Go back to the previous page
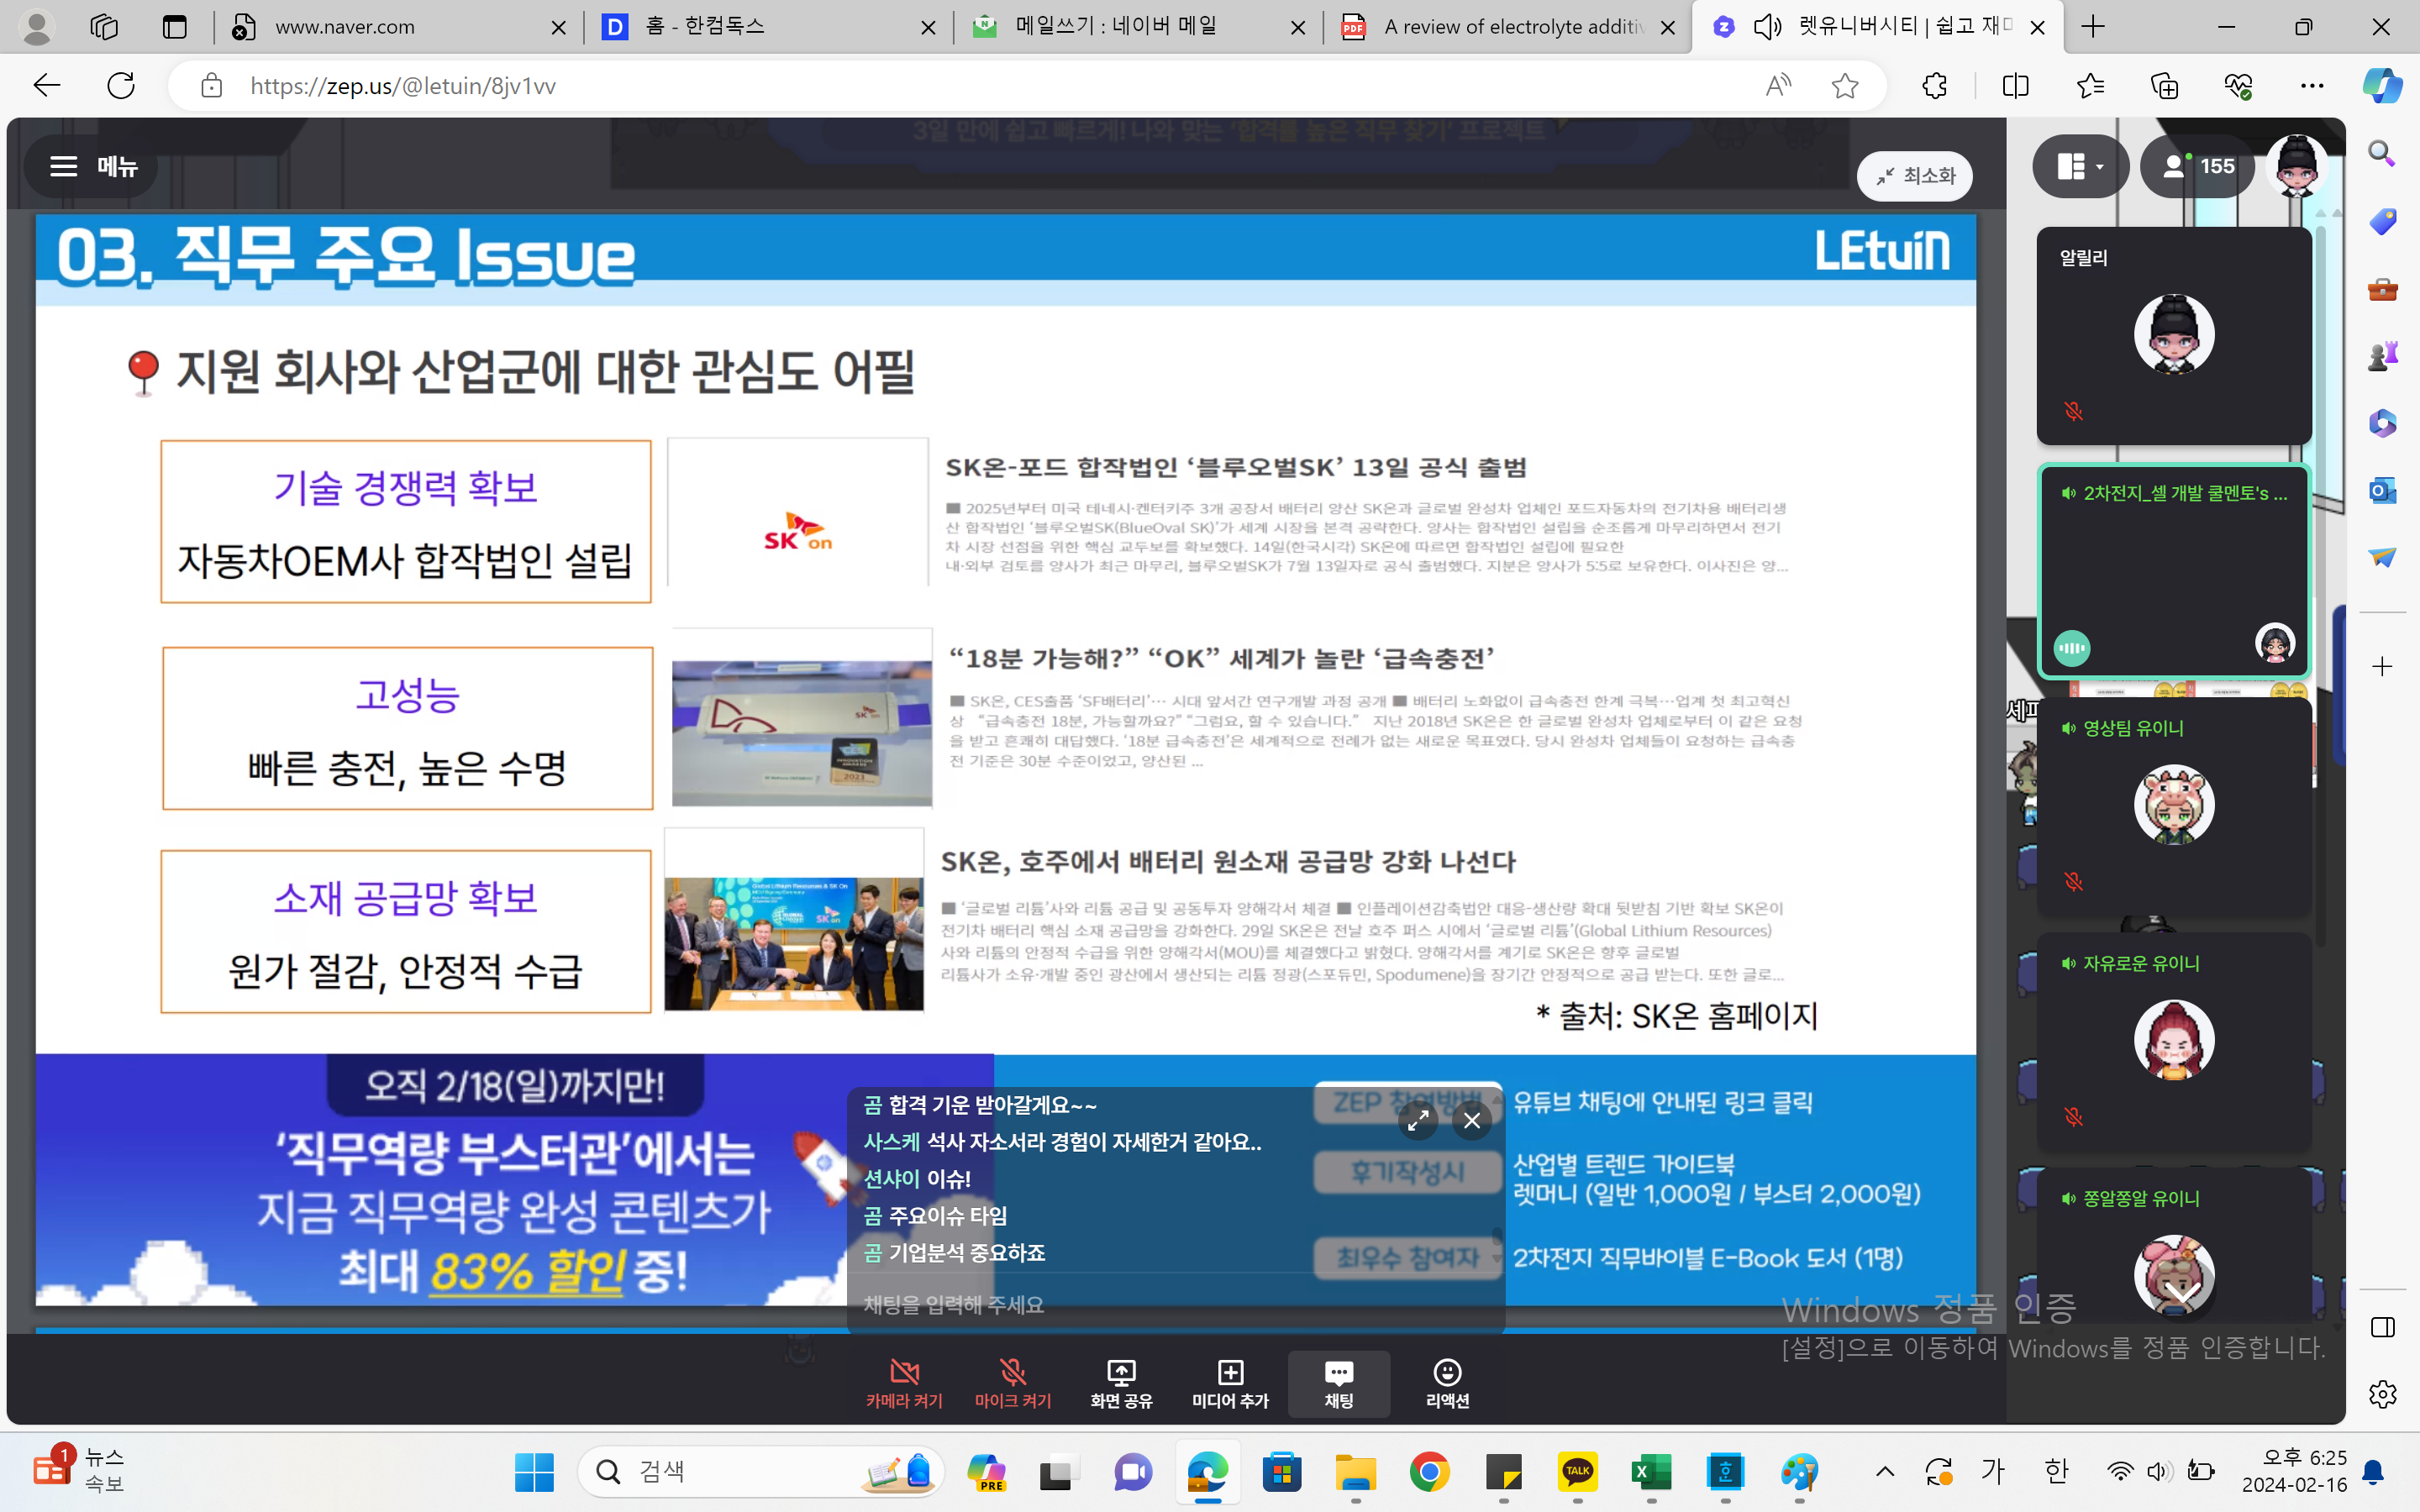The width and height of the screenshot is (2420, 1512). point(47,86)
